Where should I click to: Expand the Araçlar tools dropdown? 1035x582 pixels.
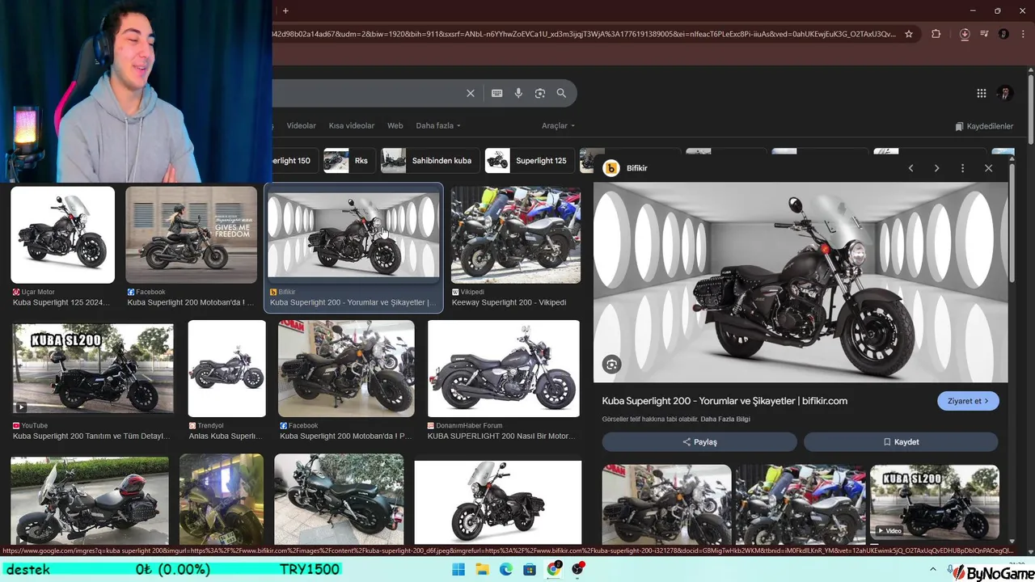[x=558, y=126]
